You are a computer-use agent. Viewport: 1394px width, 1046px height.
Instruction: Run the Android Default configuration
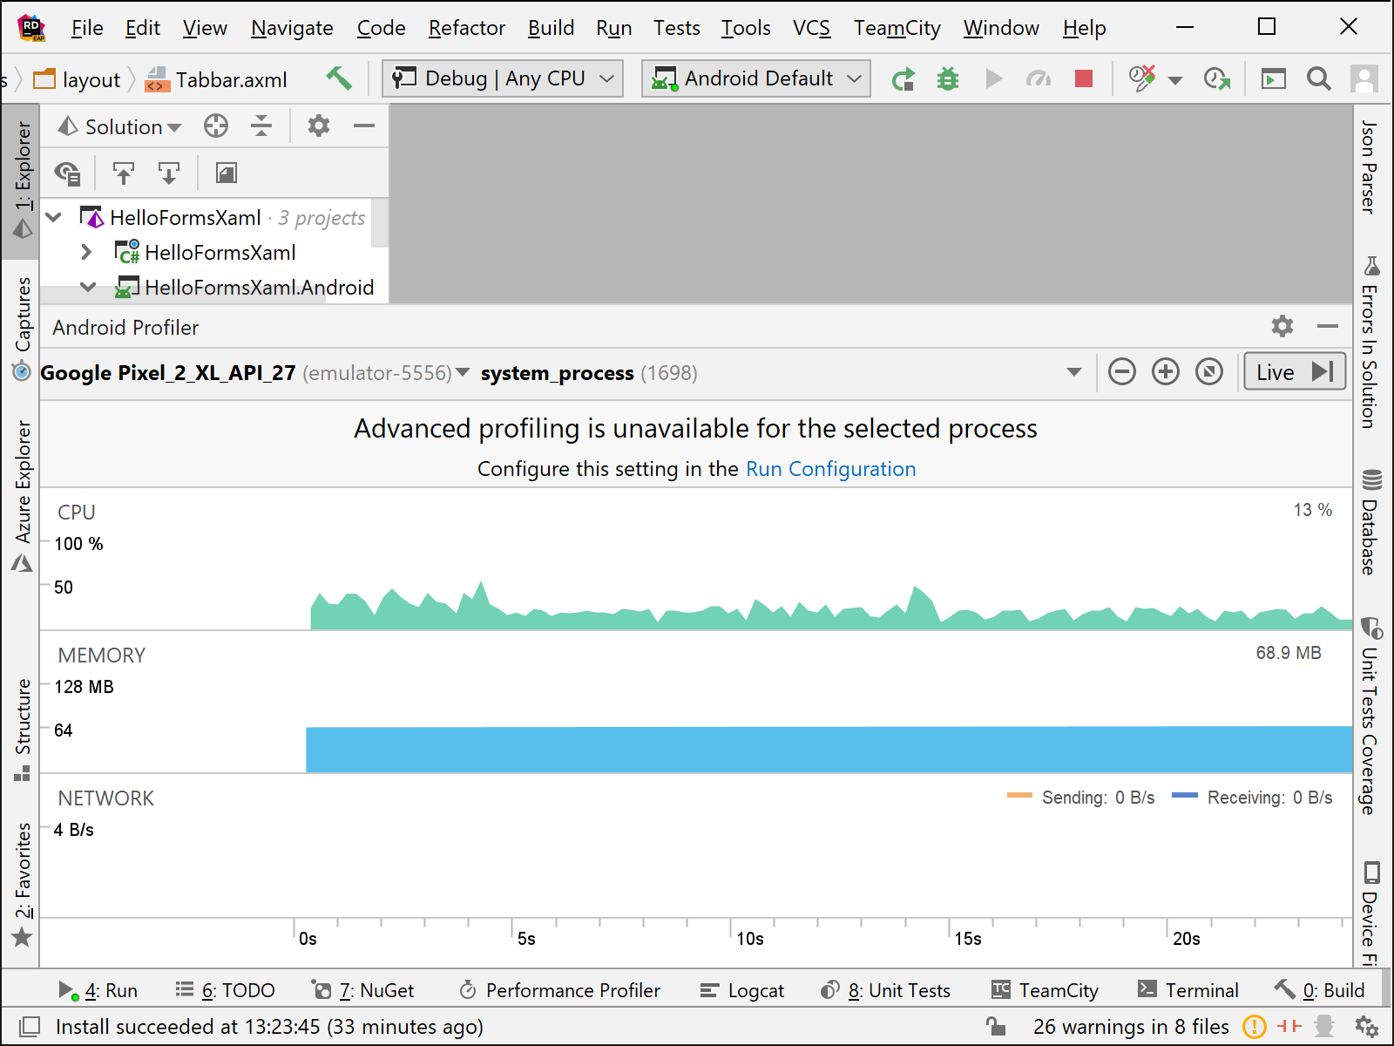[903, 79]
